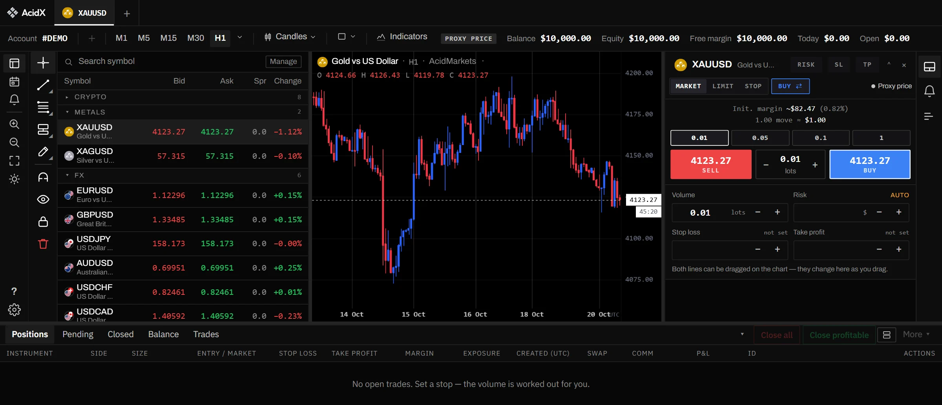Collapse the FX symbol group

pos(183,175)
